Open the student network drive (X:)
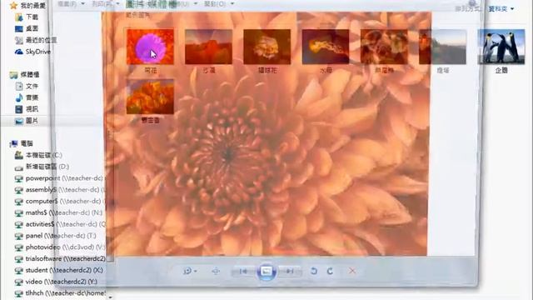 (x=59, y=270)
